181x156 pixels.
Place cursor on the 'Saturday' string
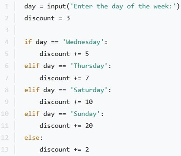[x=89, y=90]
